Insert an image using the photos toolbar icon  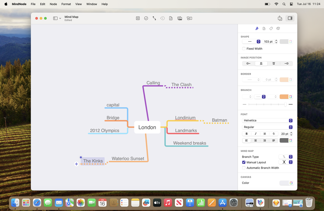pyautogui.click(x=180, y=18)
